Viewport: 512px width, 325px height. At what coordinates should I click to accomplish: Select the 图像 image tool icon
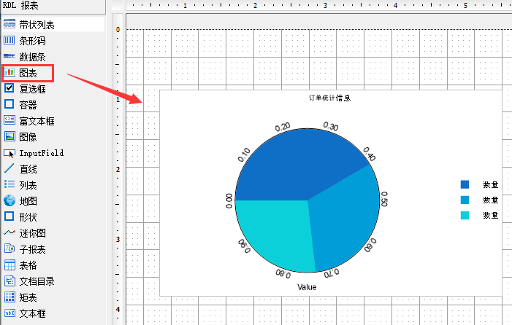[9, 136]
